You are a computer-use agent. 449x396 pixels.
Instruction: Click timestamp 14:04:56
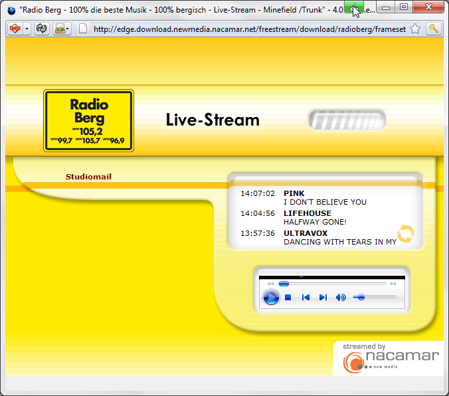[x=258, y=213]
